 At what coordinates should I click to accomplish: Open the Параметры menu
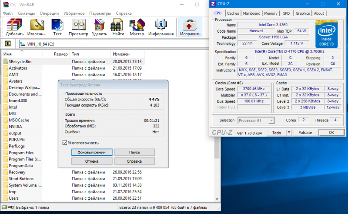coord(100,13)
